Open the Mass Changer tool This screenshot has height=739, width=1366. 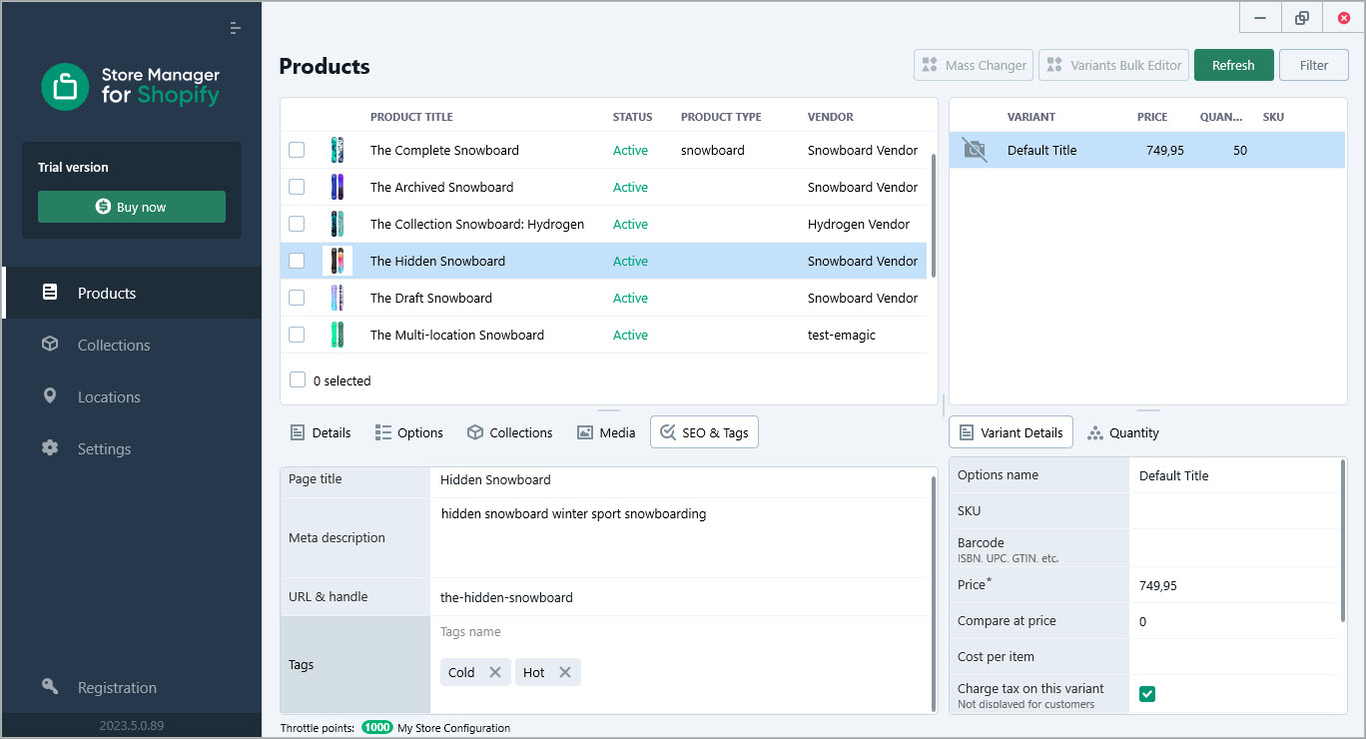975,65
